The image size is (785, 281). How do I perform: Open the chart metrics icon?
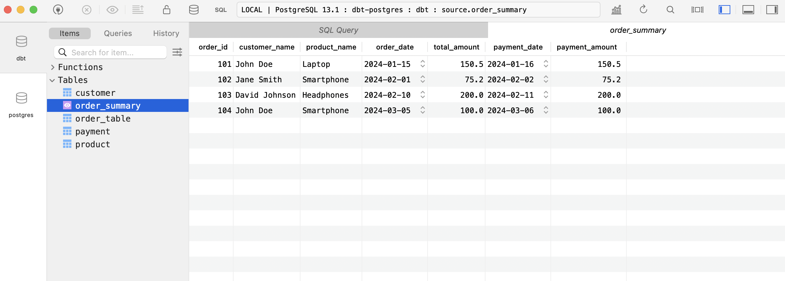(x=616, y=10)
